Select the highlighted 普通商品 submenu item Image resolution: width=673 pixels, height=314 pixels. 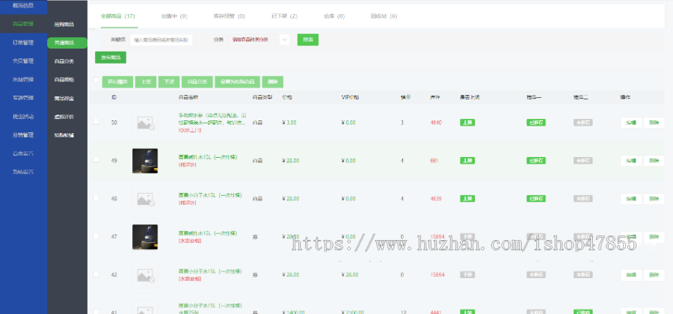click(x=67, y=43)
